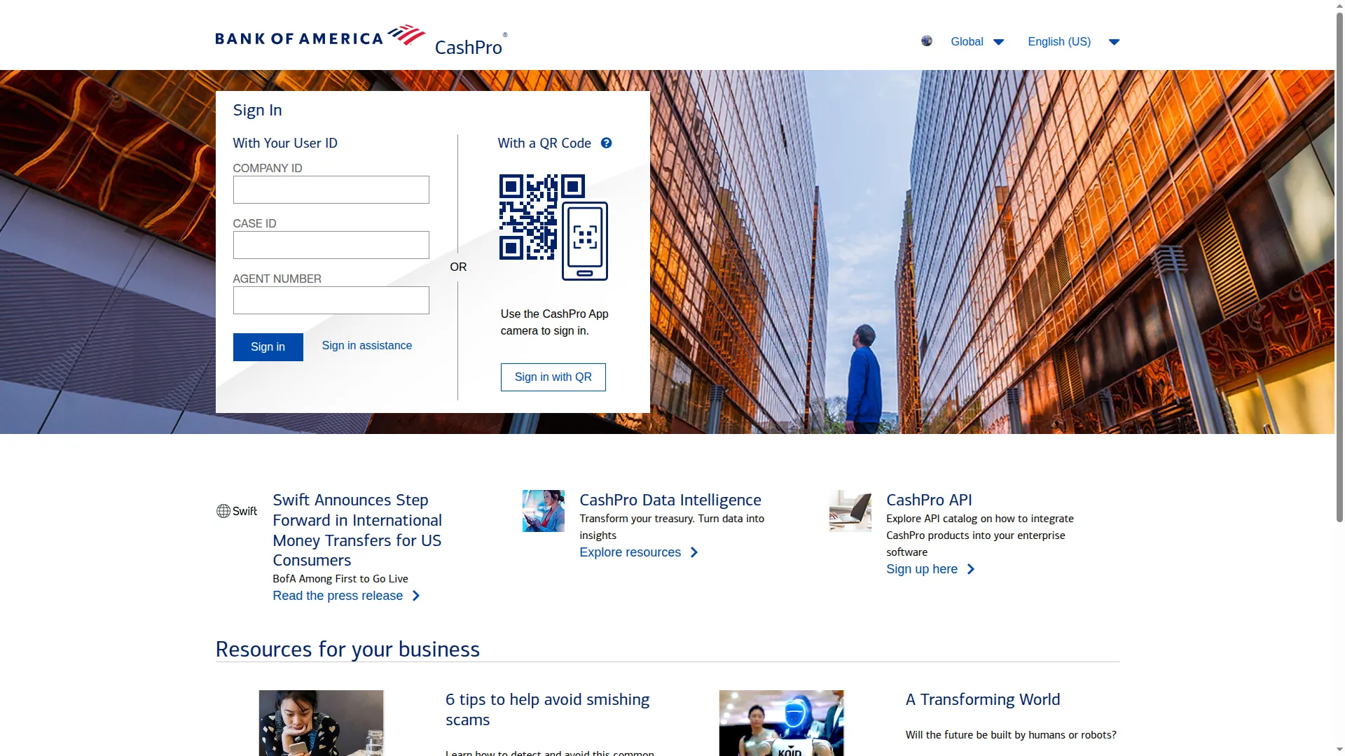Click the Bank of America CashPro logo
1345x756 pixels.
pos(361,40)
